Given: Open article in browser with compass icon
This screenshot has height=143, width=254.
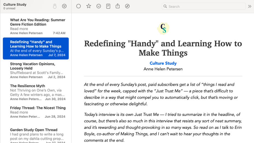Looking at the screenshot, I should 127,6.
